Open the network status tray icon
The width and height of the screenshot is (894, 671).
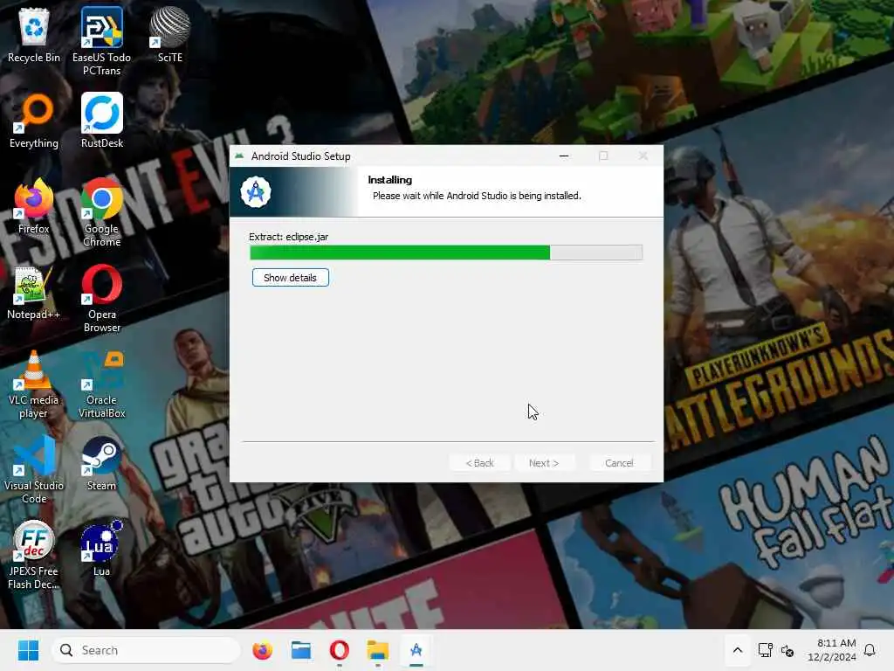coord(765,650)
